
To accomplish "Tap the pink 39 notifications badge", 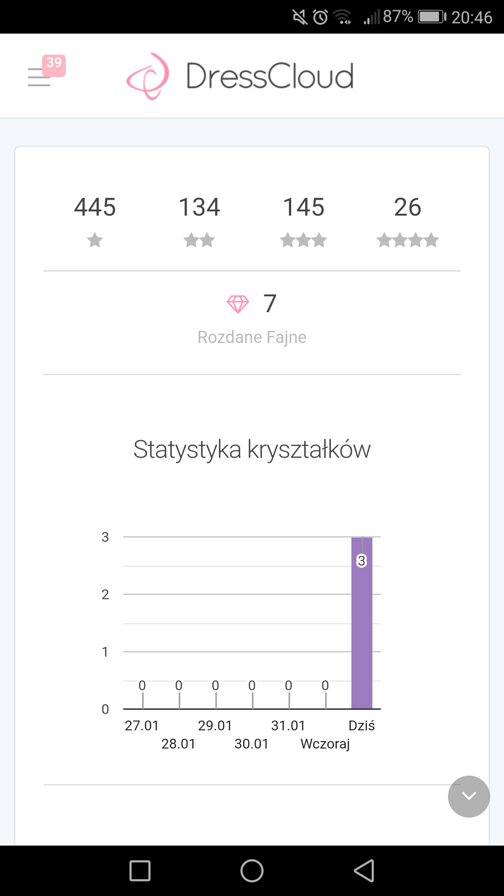I will (54, 64).
